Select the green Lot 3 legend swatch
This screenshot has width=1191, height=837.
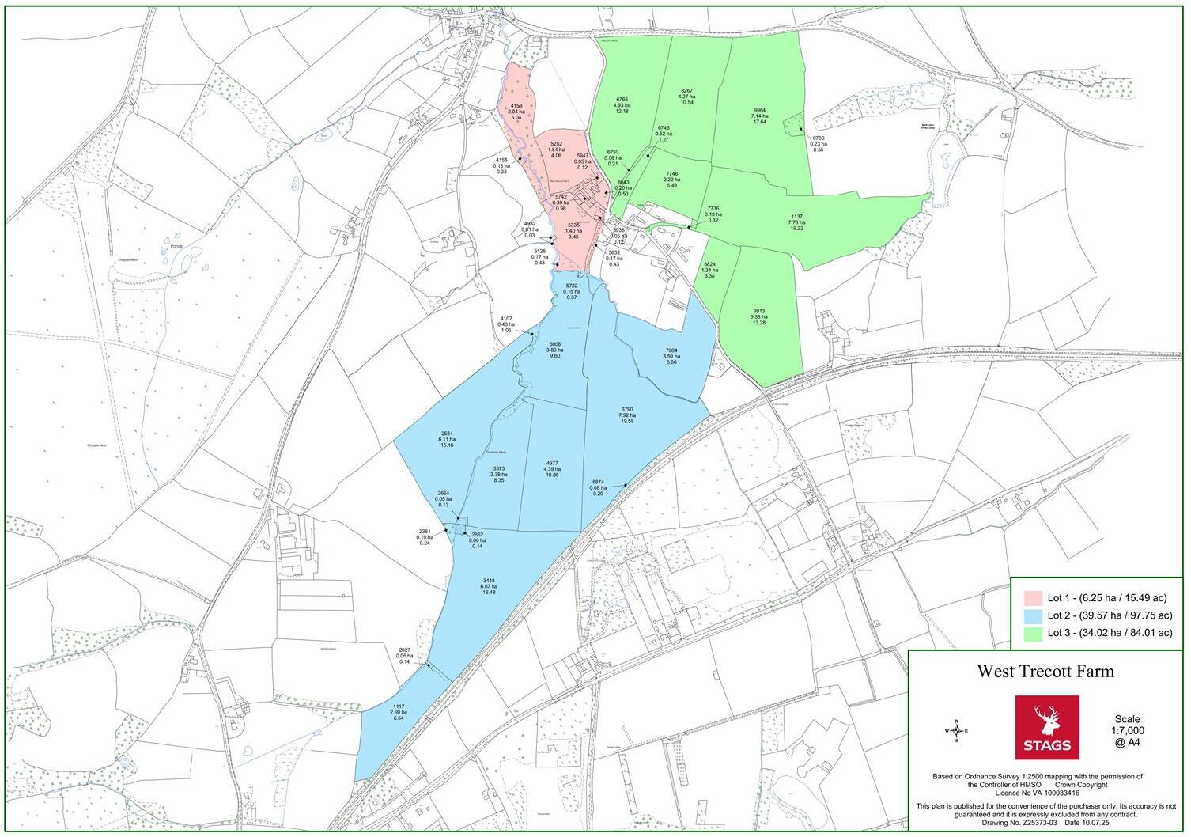coord(1031,632)
